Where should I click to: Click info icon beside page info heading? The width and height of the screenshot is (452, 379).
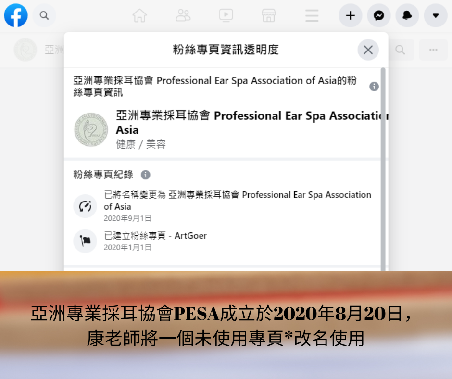(x=374, y=86)
